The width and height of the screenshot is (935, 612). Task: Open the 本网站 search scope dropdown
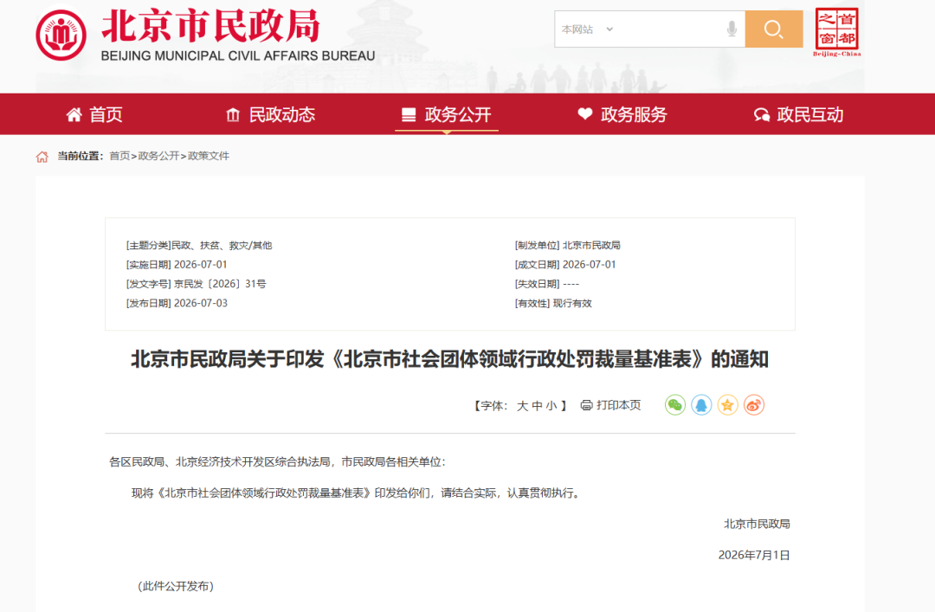coord(587,29)
